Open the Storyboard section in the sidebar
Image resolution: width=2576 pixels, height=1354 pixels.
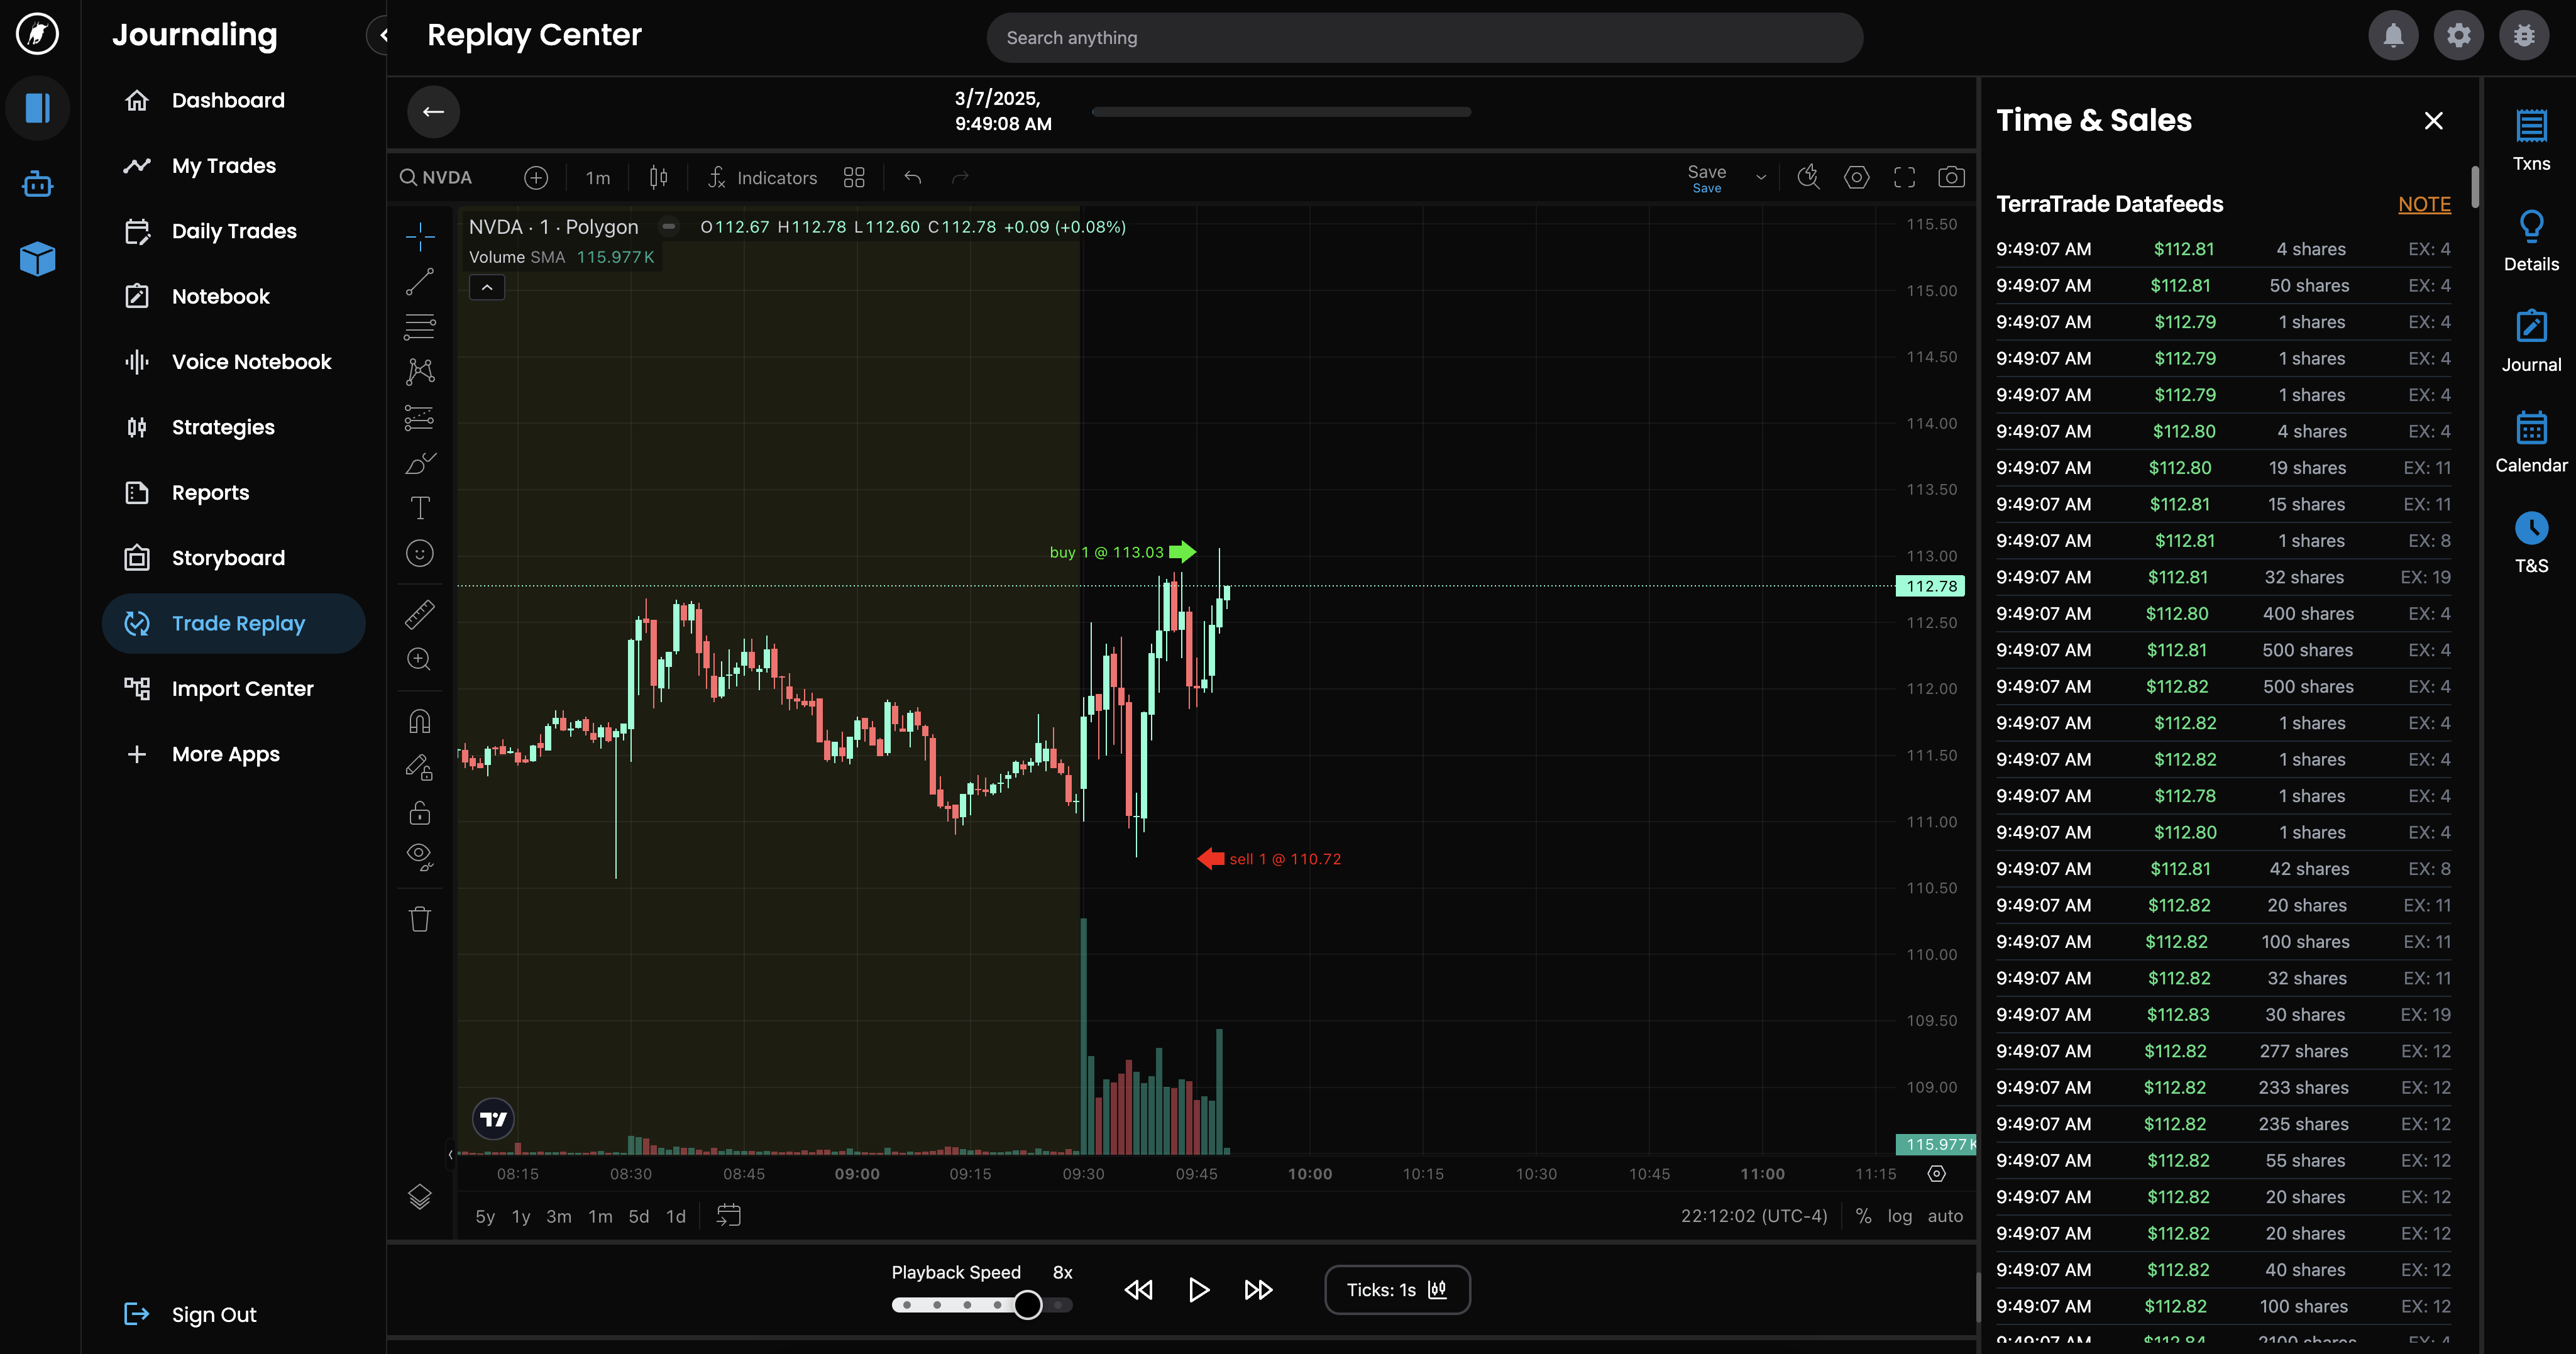click(228, 557)
